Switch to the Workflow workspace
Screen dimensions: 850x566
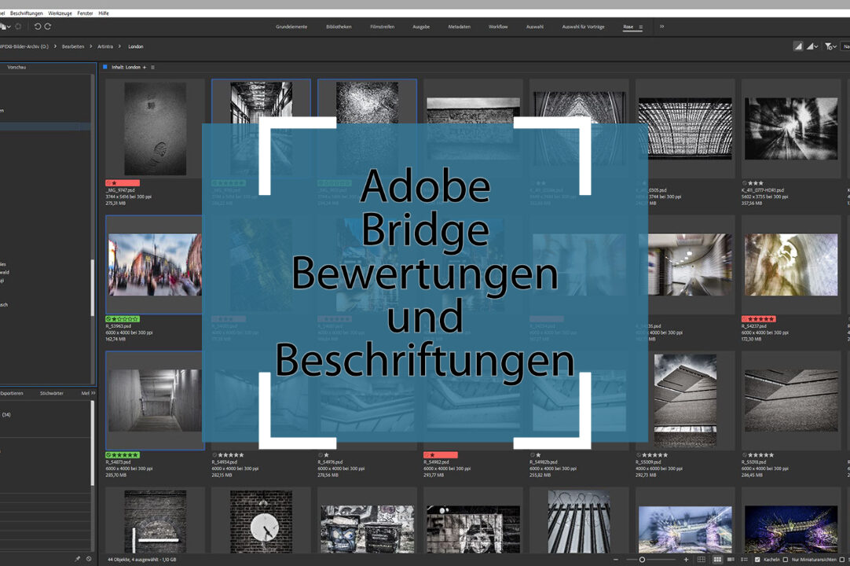click(x=498, y=27)
